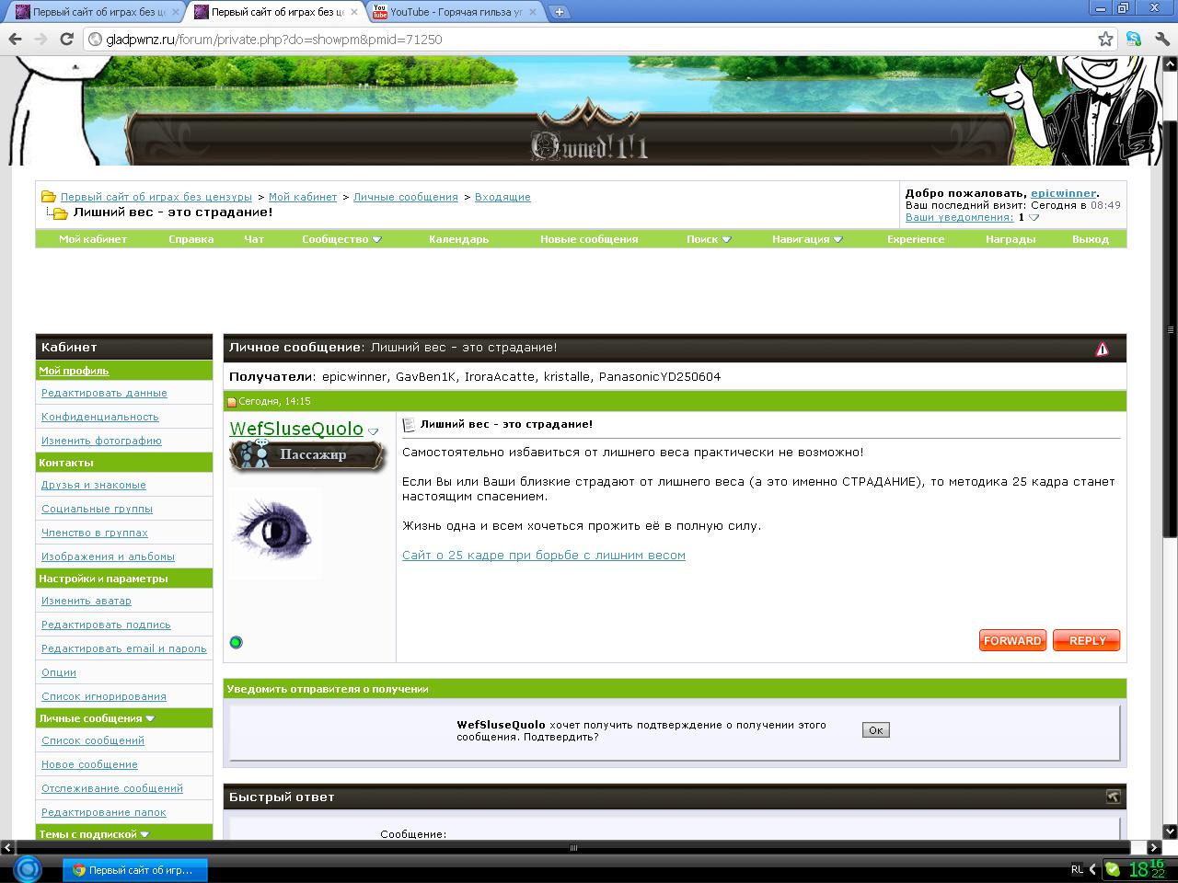
Task: Expand the notifications dropdown arrow
Action: [1034, 218]
